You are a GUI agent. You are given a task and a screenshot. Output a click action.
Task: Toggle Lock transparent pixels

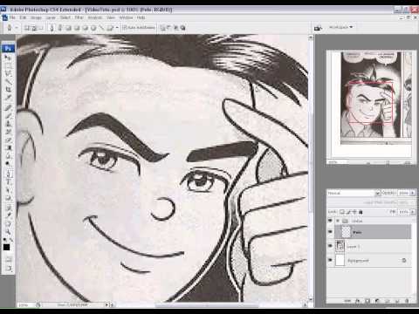coord(342,212)
